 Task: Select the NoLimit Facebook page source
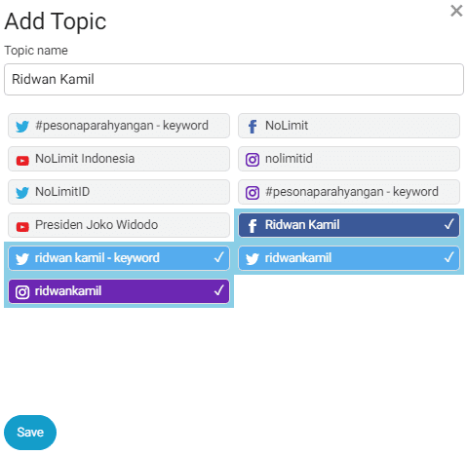click(x=349, y=126)
